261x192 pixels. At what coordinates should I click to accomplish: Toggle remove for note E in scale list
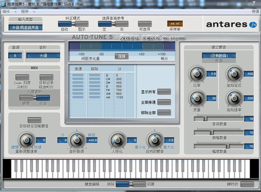(94, 86)
